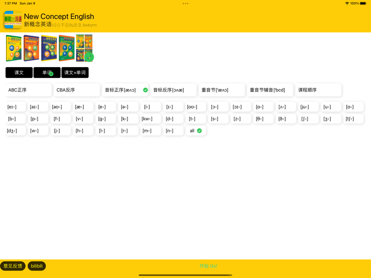Screen dimensions: 371x278
Task: Filter by consonant [p-]
Action: point(38,119)
